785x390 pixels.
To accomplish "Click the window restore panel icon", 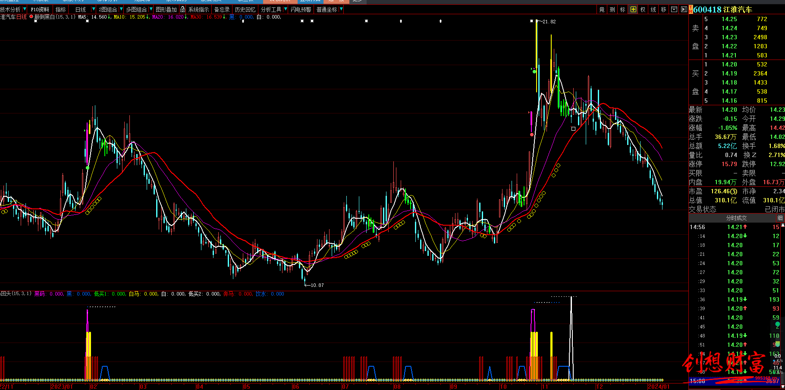I will [x=674, y=9].
